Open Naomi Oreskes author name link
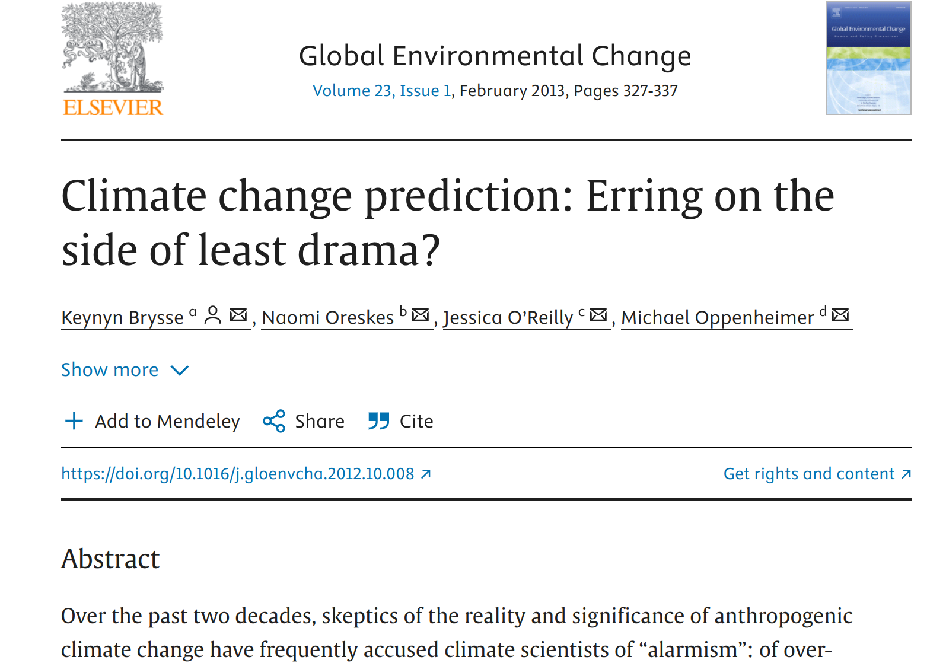The image size is (946, 663). 328,318
